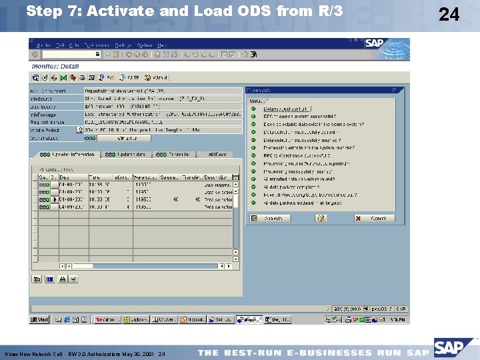
Task: Click the table's vertical scroll up arrow
Action: (x=235, y=185)
